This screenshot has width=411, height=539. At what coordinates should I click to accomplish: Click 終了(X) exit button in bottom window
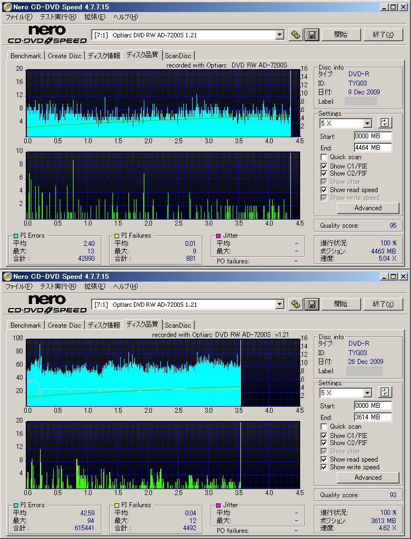[383, 304]
